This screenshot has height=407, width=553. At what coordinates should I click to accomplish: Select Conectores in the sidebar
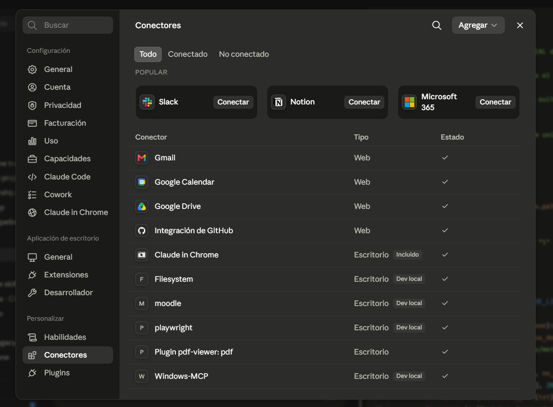pyautogui.click(x=68, y=355)
